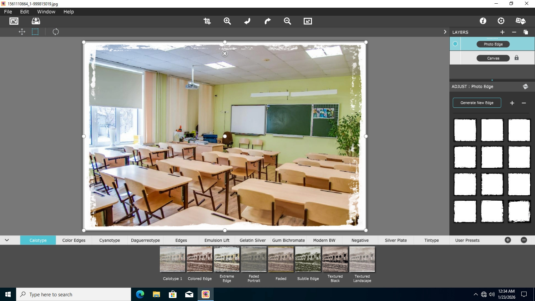Collapse the Layers side panel arrow
The width and height of the screenshot is (535, 301).
pyautogui.click(x=445, y=32)
